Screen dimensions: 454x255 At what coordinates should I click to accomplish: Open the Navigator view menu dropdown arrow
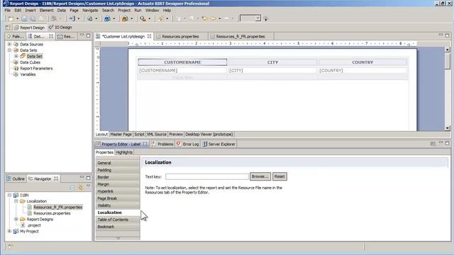[88, 186]
